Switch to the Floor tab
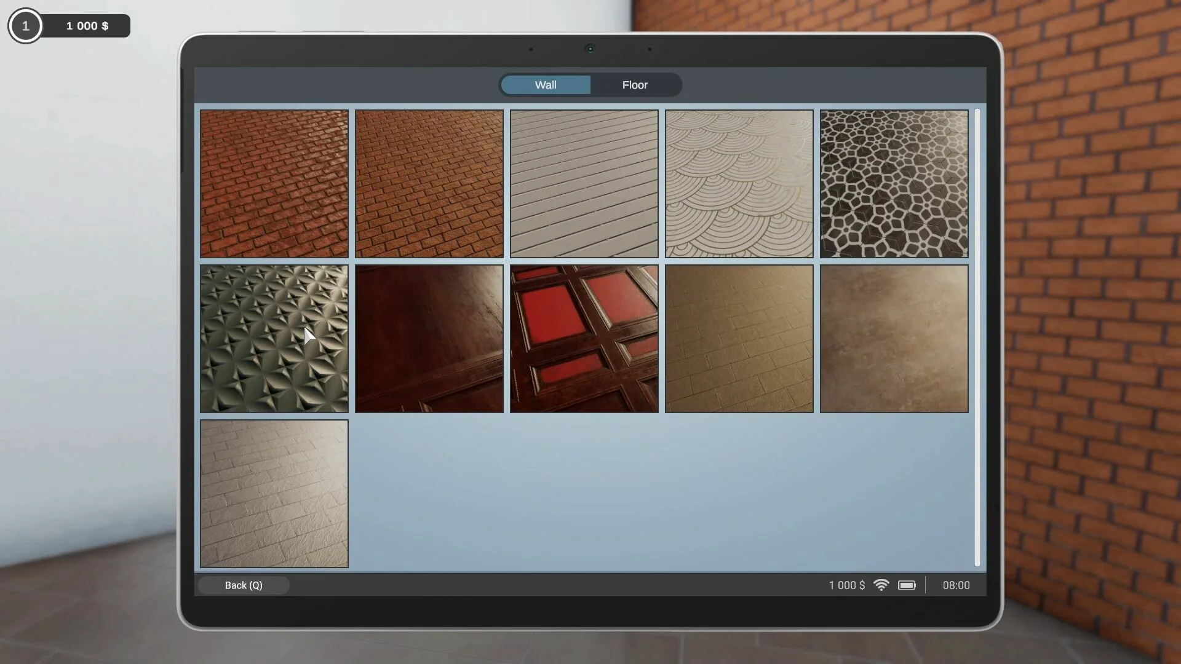The width and height of the screenshot is (1181, 664). tap(635, 85)
